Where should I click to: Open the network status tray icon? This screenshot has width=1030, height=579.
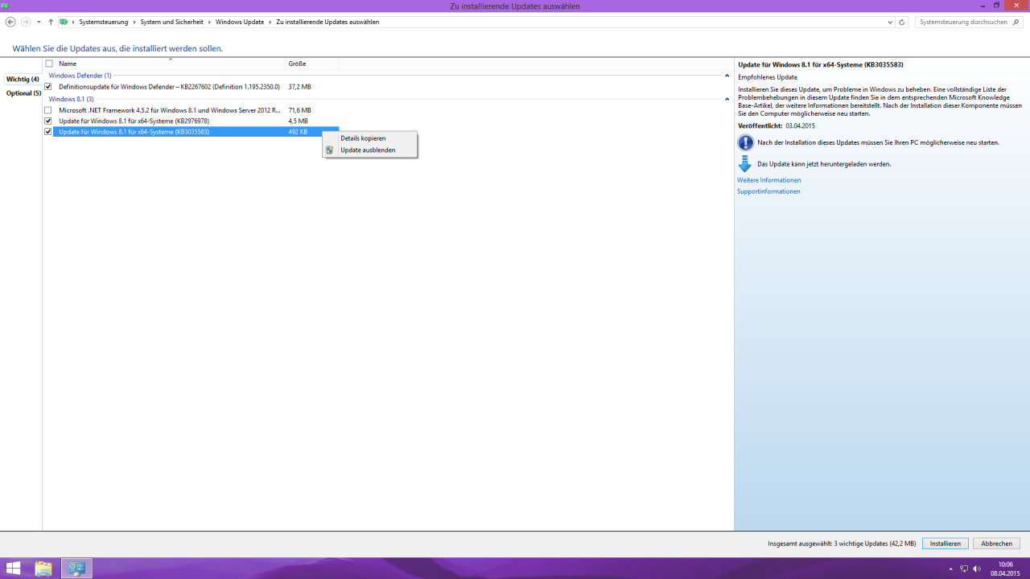coord(964,569)
